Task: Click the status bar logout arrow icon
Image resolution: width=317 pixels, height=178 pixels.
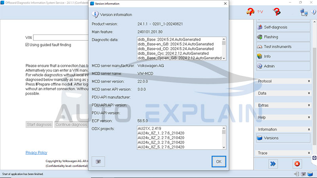Action: point(296,174)
